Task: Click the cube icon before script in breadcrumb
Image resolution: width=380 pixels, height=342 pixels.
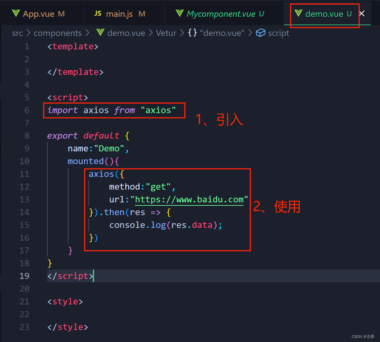Action: point(261,33)
